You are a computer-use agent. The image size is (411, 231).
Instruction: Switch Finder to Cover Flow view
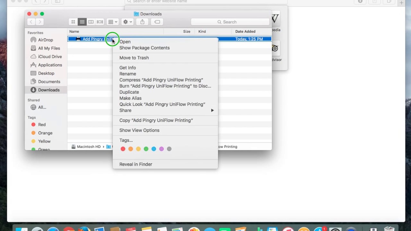click(100, 22)
